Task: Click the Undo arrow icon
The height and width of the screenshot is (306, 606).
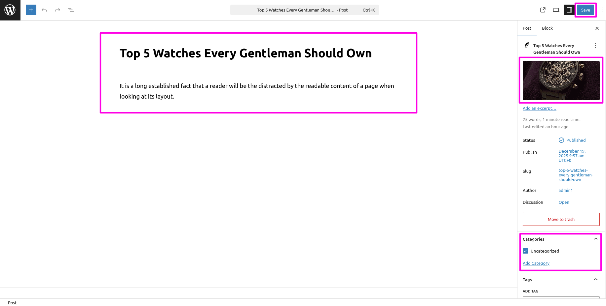Action: (44, 10)
